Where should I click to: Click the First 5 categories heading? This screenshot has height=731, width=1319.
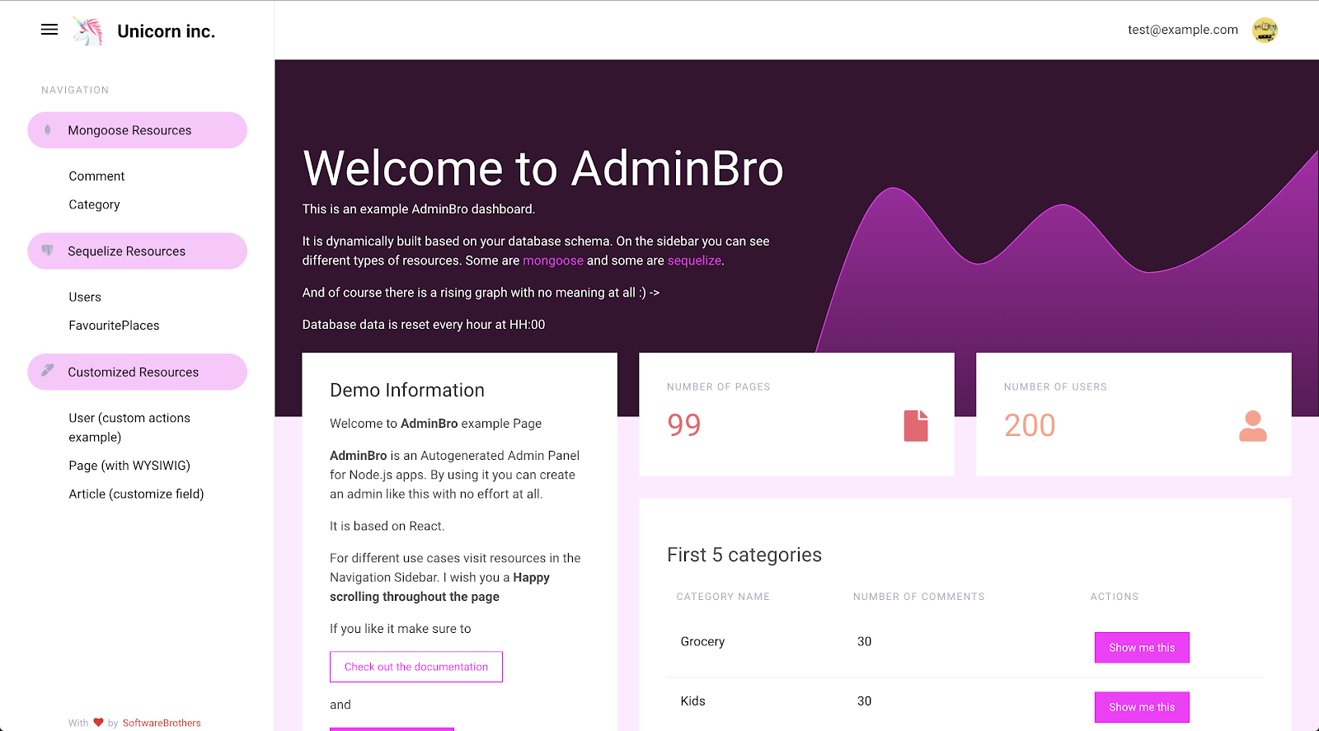coord(744,555)
